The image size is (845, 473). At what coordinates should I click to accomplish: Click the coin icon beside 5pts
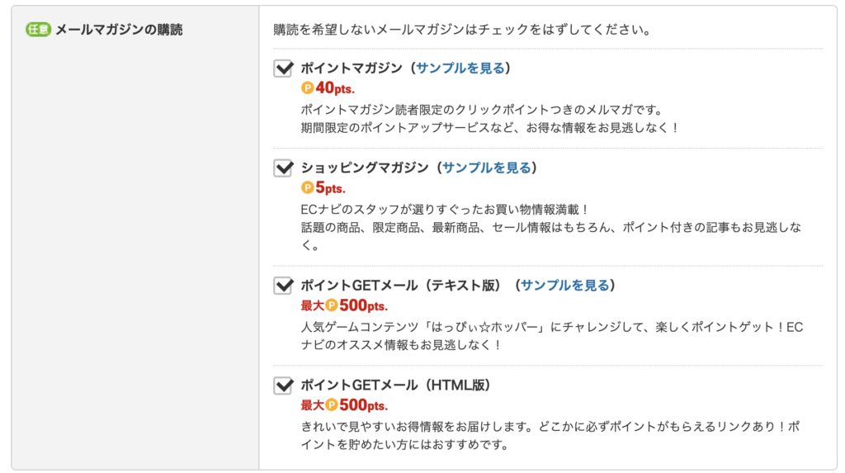pos(307,188)
